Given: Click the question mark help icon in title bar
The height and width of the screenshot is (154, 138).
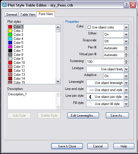Looking at the screenshot, I should pyautogui.click(x=126, y=5).
